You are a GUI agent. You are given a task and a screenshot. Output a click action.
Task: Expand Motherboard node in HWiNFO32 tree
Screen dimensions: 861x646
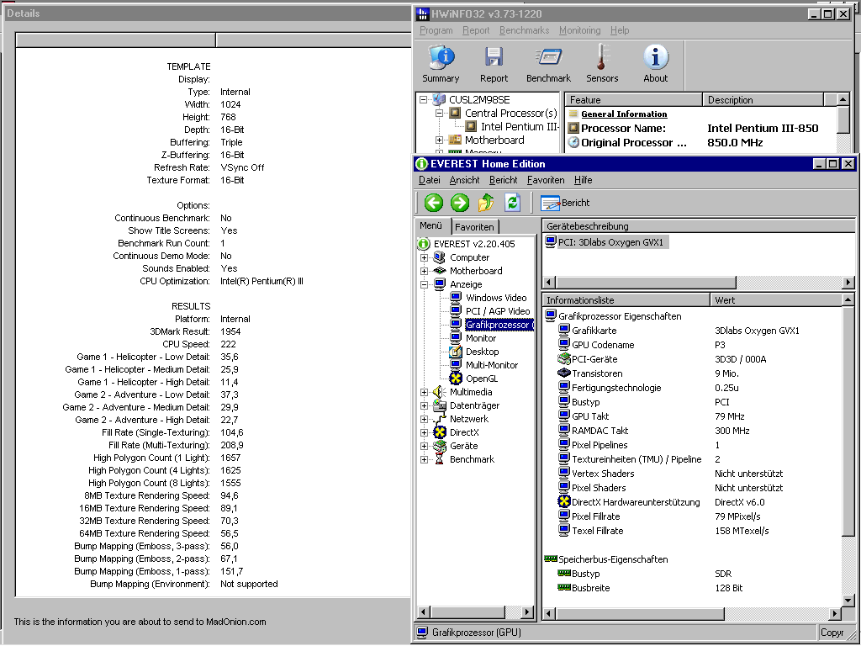click(x=439, y=140)
